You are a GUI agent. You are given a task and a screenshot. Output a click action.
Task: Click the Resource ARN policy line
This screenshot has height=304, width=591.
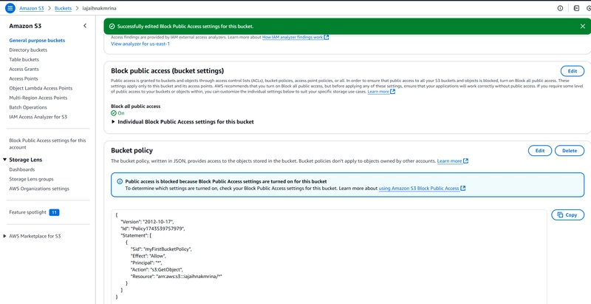176,276
